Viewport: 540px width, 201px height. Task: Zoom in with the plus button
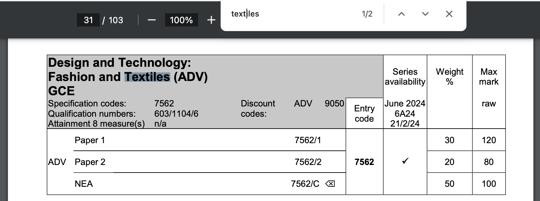click(x=211, y=20)
